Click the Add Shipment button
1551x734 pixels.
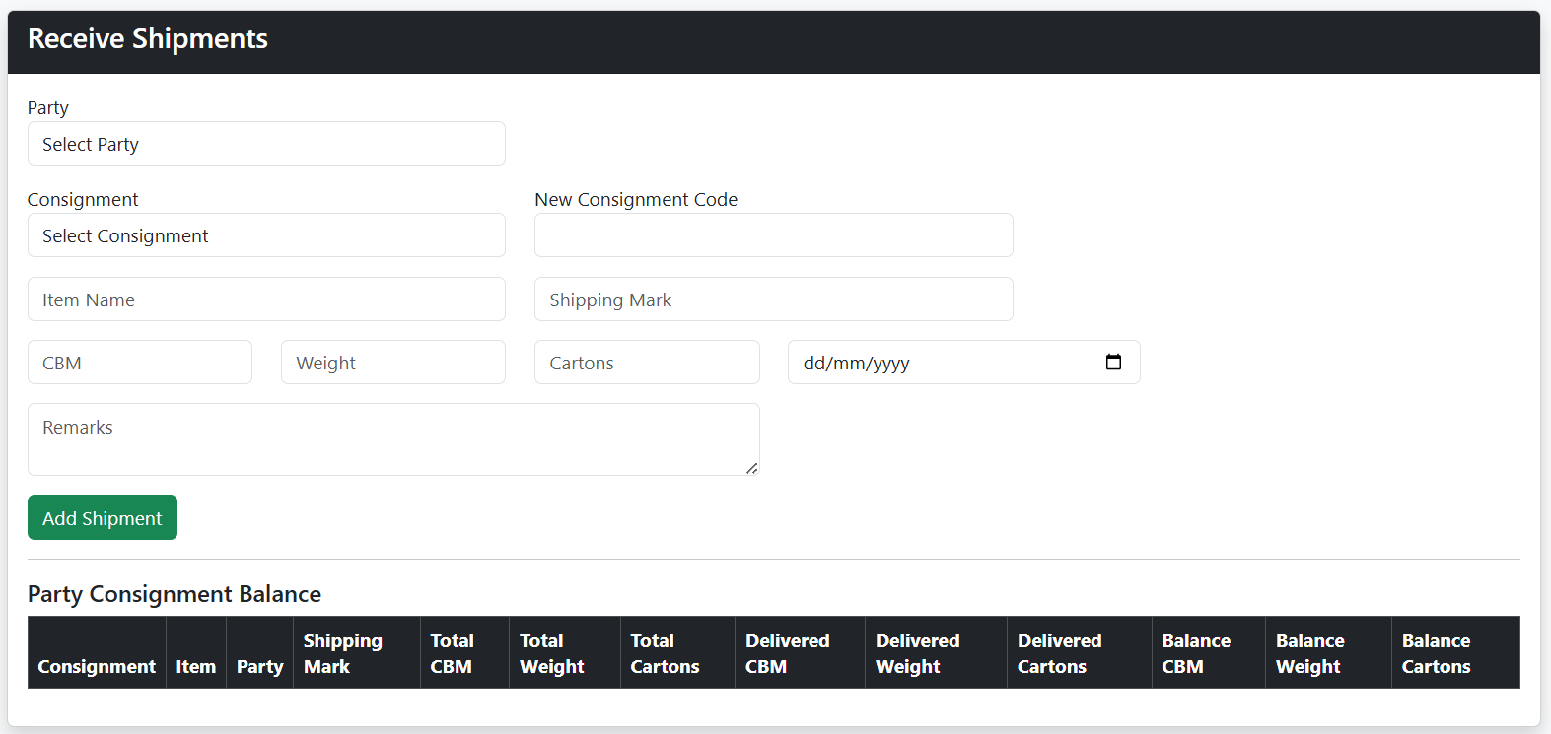(x=103, y=517)
